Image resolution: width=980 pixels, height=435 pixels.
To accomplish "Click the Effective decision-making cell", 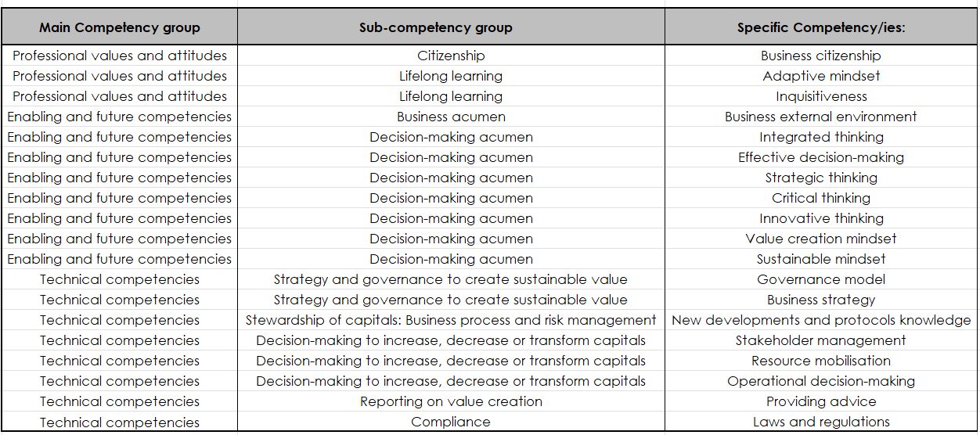I will point(820,157).
